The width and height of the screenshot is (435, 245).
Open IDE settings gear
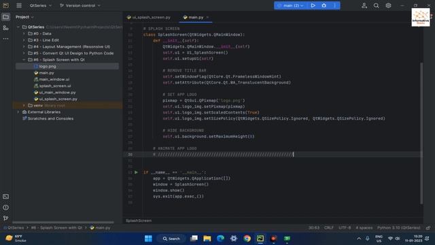[388, 5]
